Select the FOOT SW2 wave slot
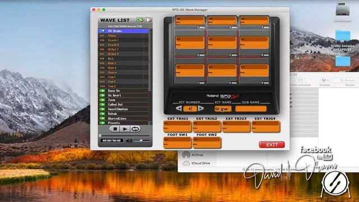The width and height of the screenshot is (359, 202). 207,143
